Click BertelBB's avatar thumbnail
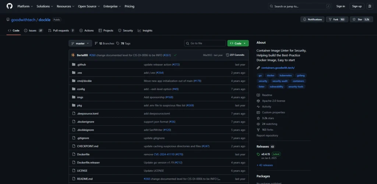 click(73, 55)
